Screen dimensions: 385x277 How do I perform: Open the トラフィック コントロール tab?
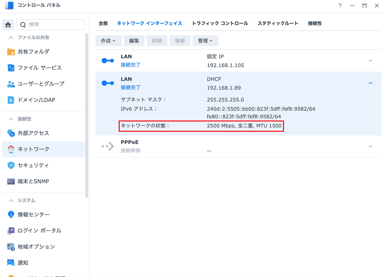coord(220,23)
